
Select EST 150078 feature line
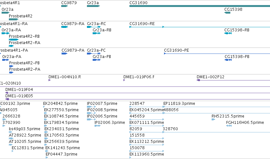click(x=147, y=151)
